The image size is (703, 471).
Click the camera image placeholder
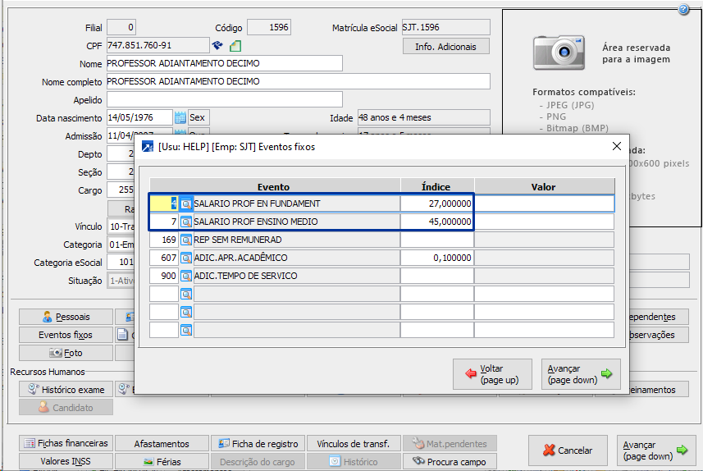[559, 53]
